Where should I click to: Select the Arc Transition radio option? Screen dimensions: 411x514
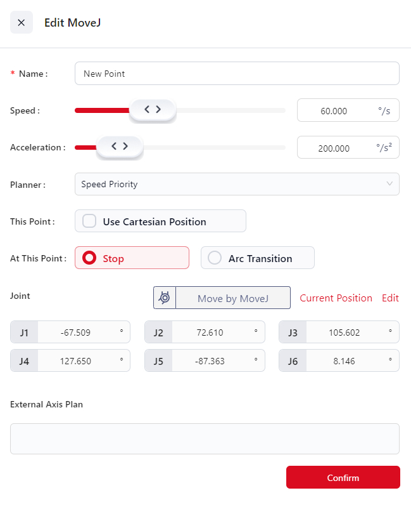(x=215, y=258)
